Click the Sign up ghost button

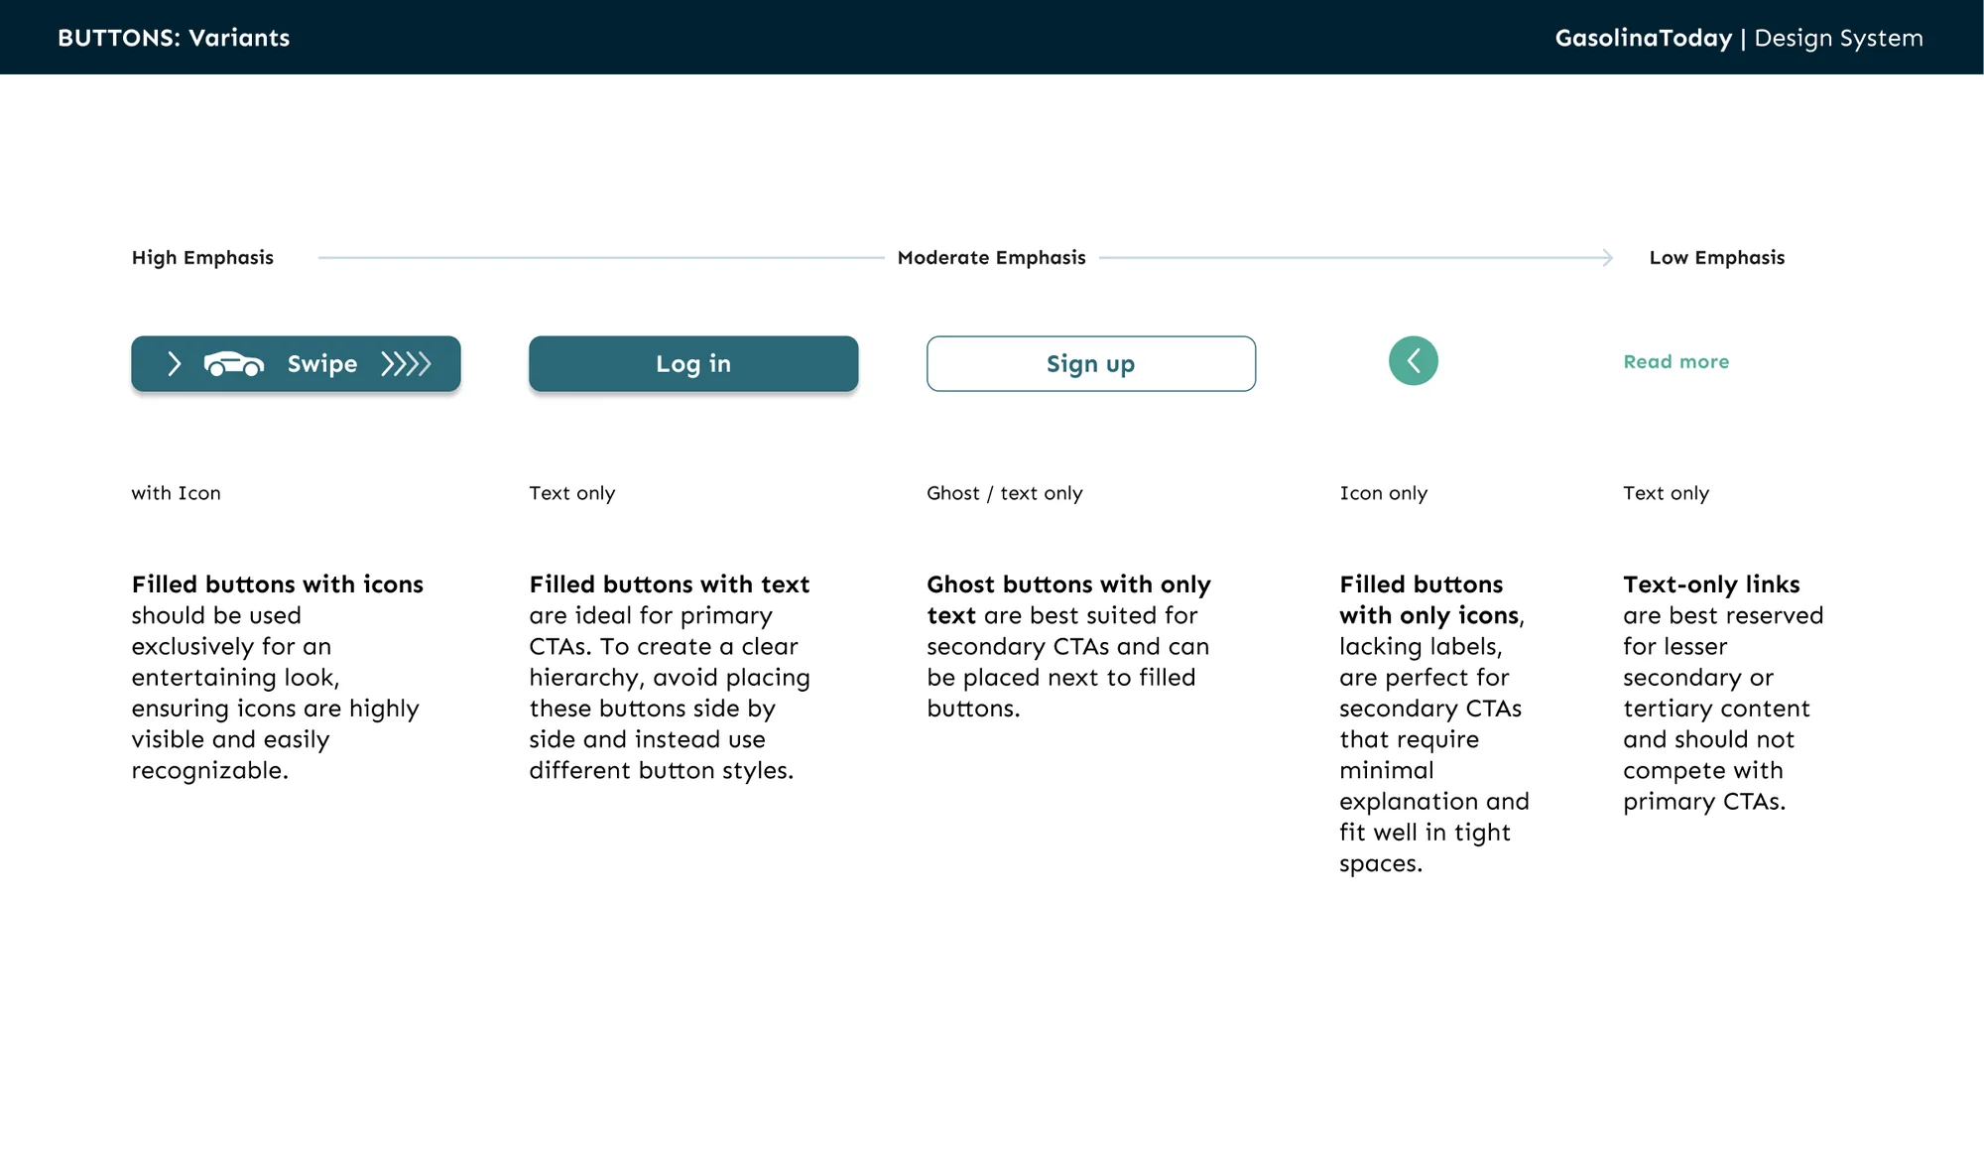(1091, 364)
